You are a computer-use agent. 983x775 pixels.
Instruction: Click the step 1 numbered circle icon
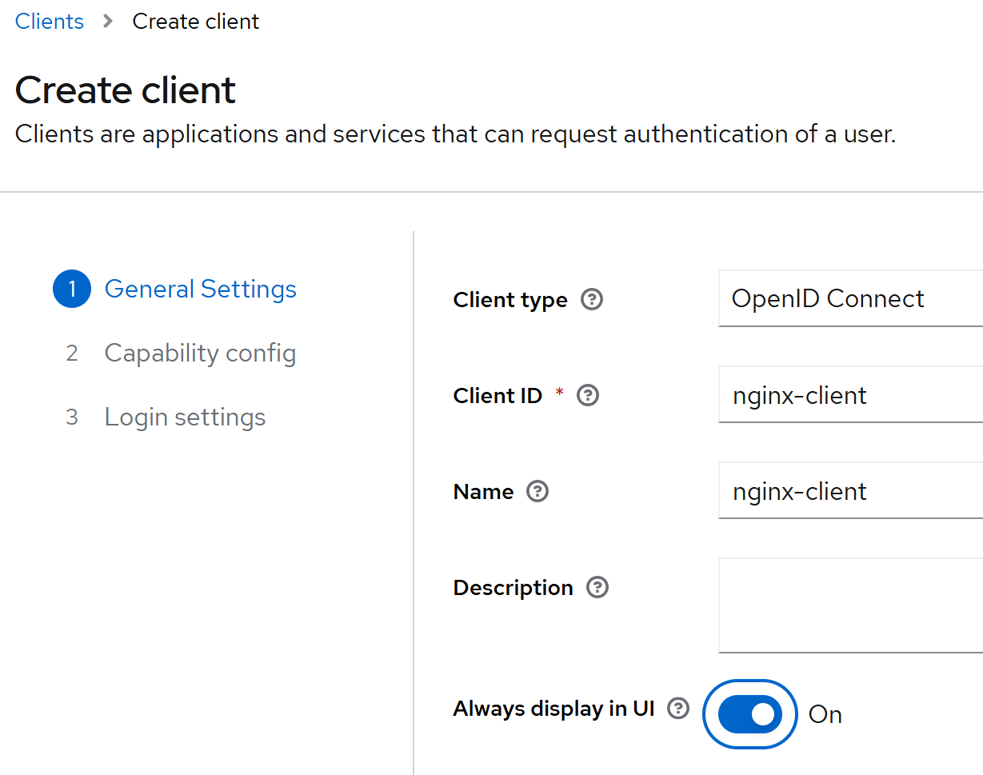point(72,289)
